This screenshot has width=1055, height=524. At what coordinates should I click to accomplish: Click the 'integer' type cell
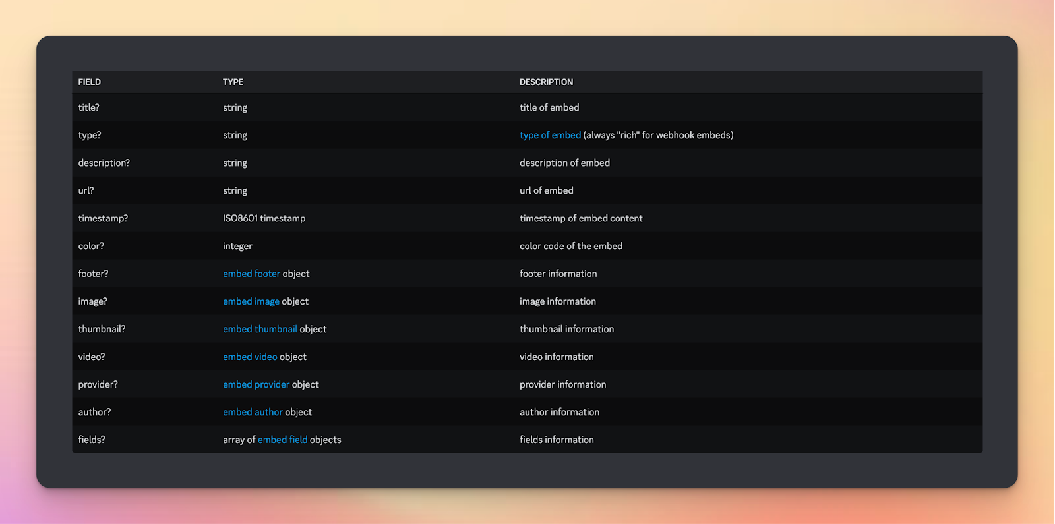(237, 246)
